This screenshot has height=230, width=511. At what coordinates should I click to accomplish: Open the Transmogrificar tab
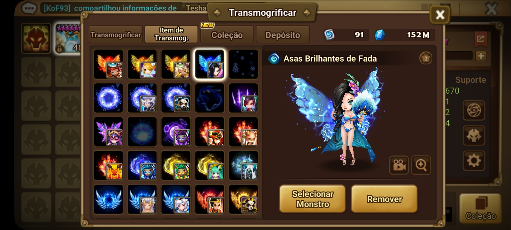(116, 34)
